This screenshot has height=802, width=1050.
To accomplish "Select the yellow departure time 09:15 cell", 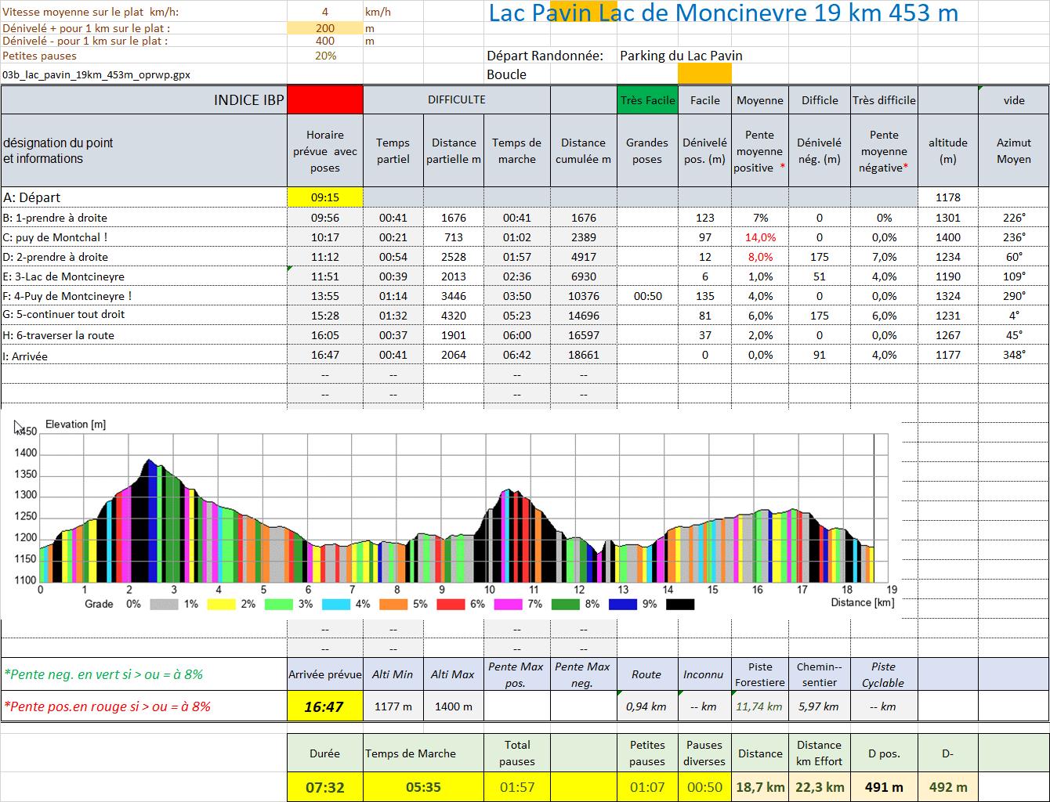I will pos(325,197).
